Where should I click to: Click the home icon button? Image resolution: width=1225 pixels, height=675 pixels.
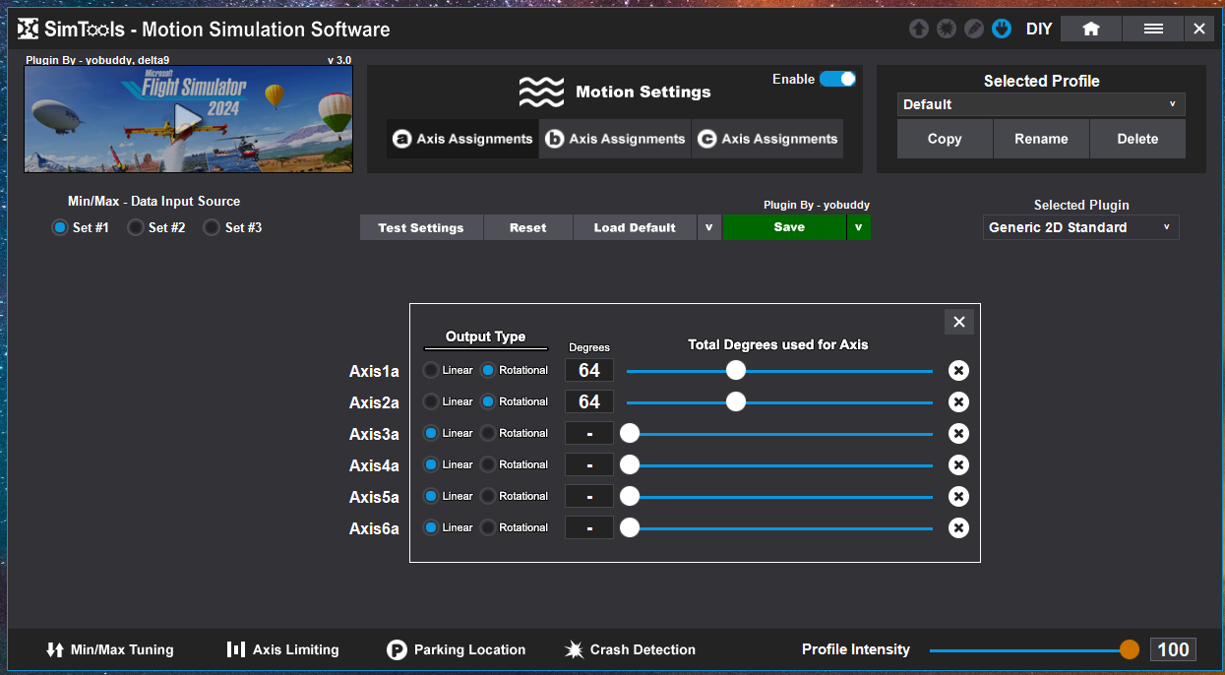point(1090,29)
